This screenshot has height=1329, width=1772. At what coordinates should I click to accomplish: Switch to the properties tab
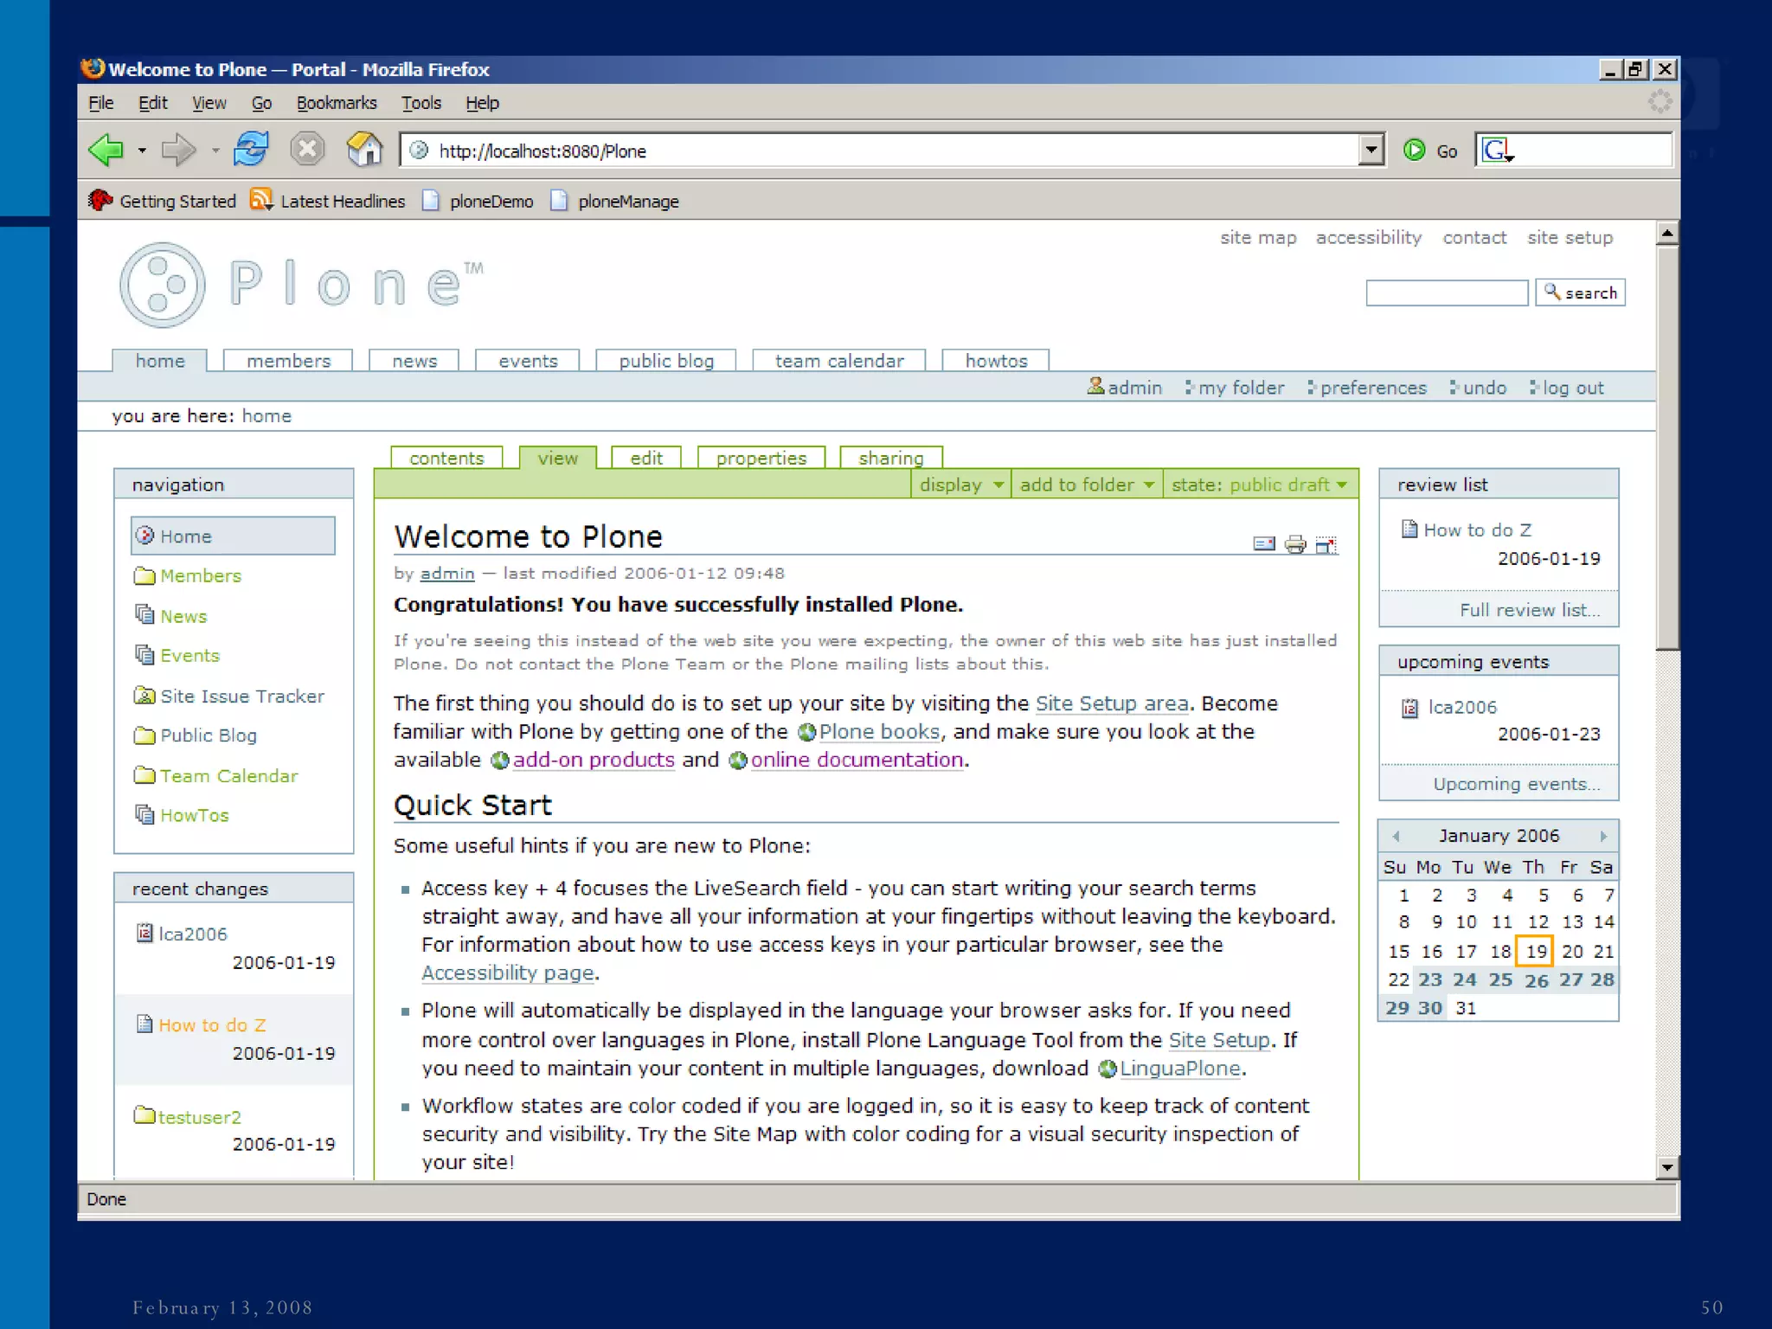761,458
